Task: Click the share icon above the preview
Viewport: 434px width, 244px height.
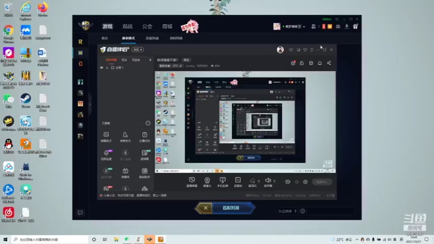Action: (329, 63)
